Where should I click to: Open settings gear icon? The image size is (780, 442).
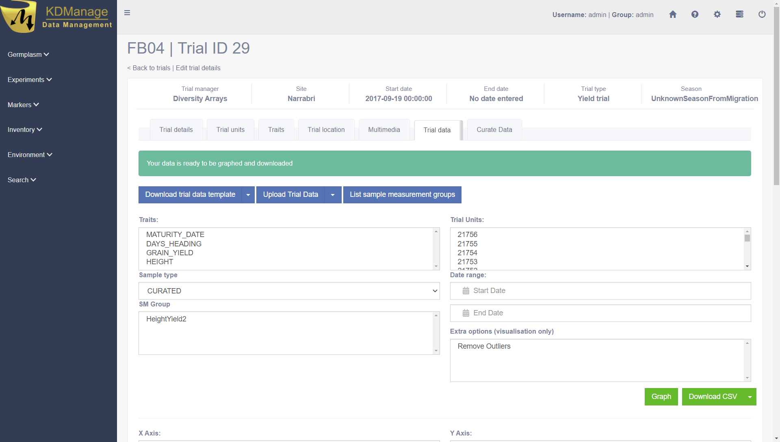(717, 15)
